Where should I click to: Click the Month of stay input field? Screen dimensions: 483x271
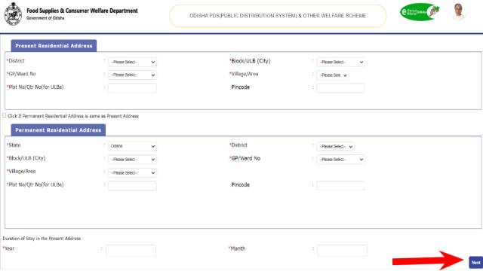pyautogui.click(x=342, y=251)
